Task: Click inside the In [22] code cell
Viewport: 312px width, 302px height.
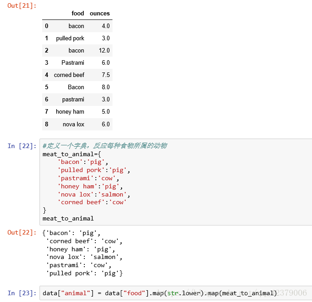Action: coord(175,182)
